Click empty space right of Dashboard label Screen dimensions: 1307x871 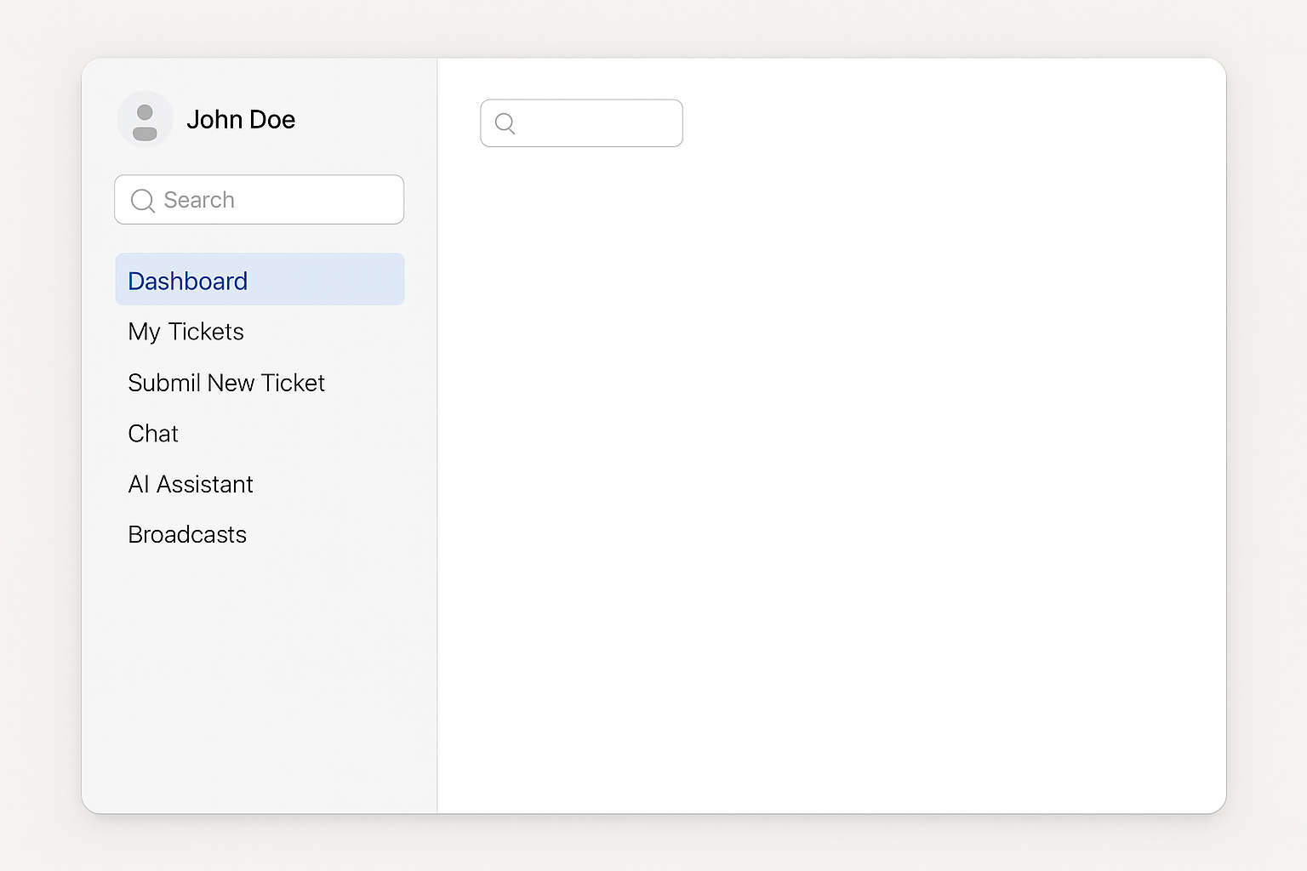pyautogui.click(x=340, y=280)
